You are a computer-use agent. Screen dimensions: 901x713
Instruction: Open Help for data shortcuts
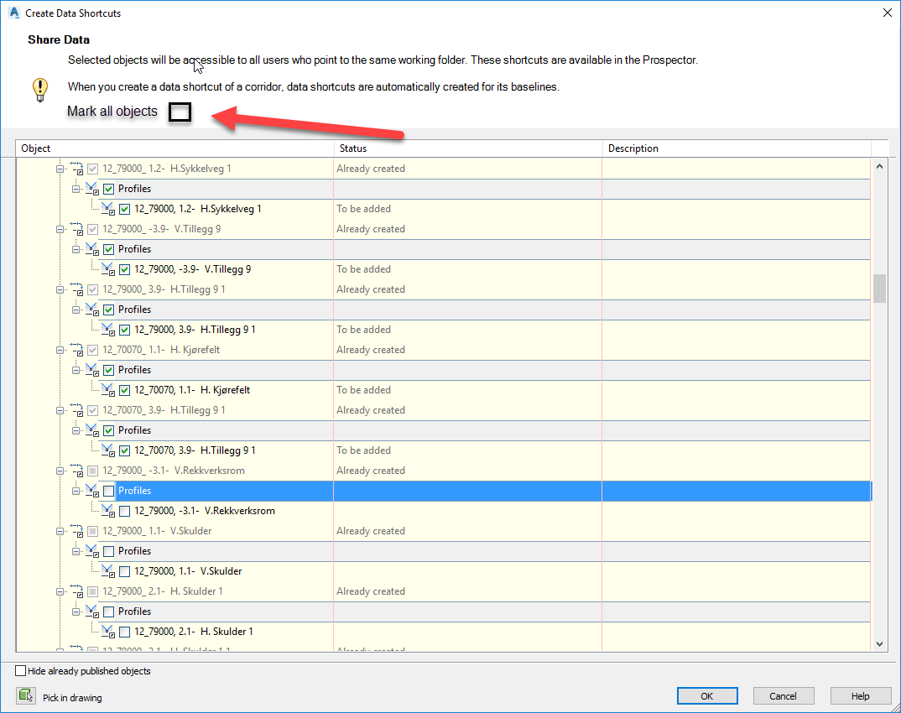coord(860,695)
